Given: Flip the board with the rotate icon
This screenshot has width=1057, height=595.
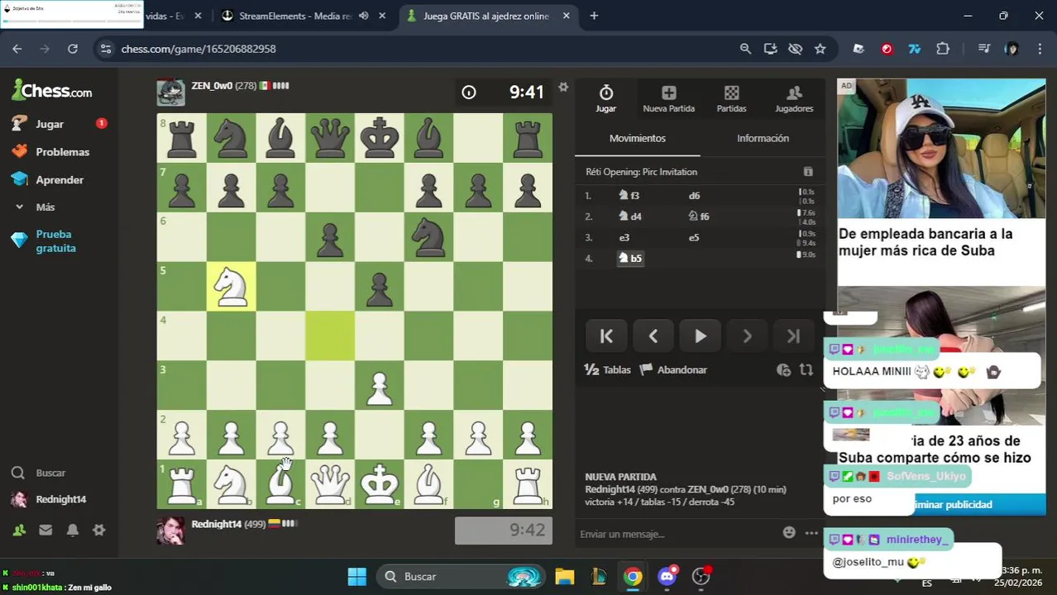Looking at the screenshot, I should point(806,370).
